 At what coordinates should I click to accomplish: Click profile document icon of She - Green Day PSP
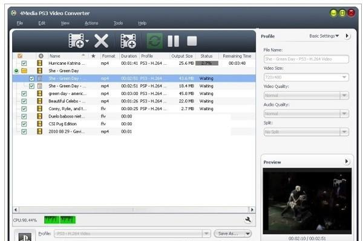[x=40, y=86]
